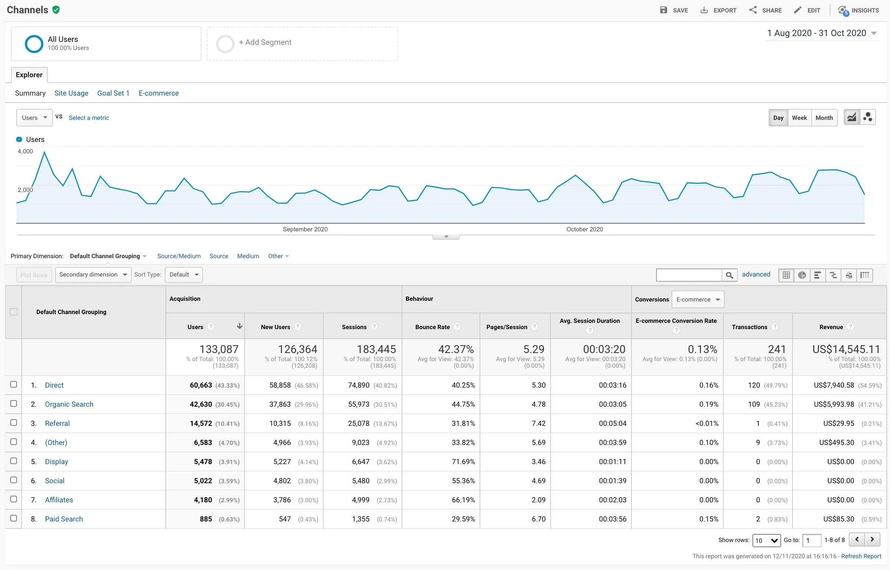The width and height of the screenshot is (890, 570).
Task: Click the Export download icon
Action: coord(704,10)
